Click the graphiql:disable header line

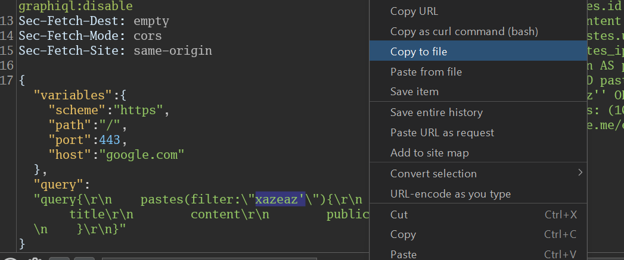tap(76, 6)
